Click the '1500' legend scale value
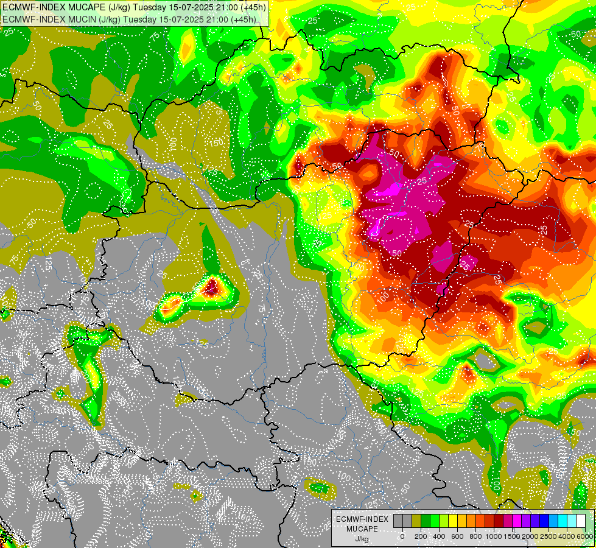596x548 pixels. [511, 536]
